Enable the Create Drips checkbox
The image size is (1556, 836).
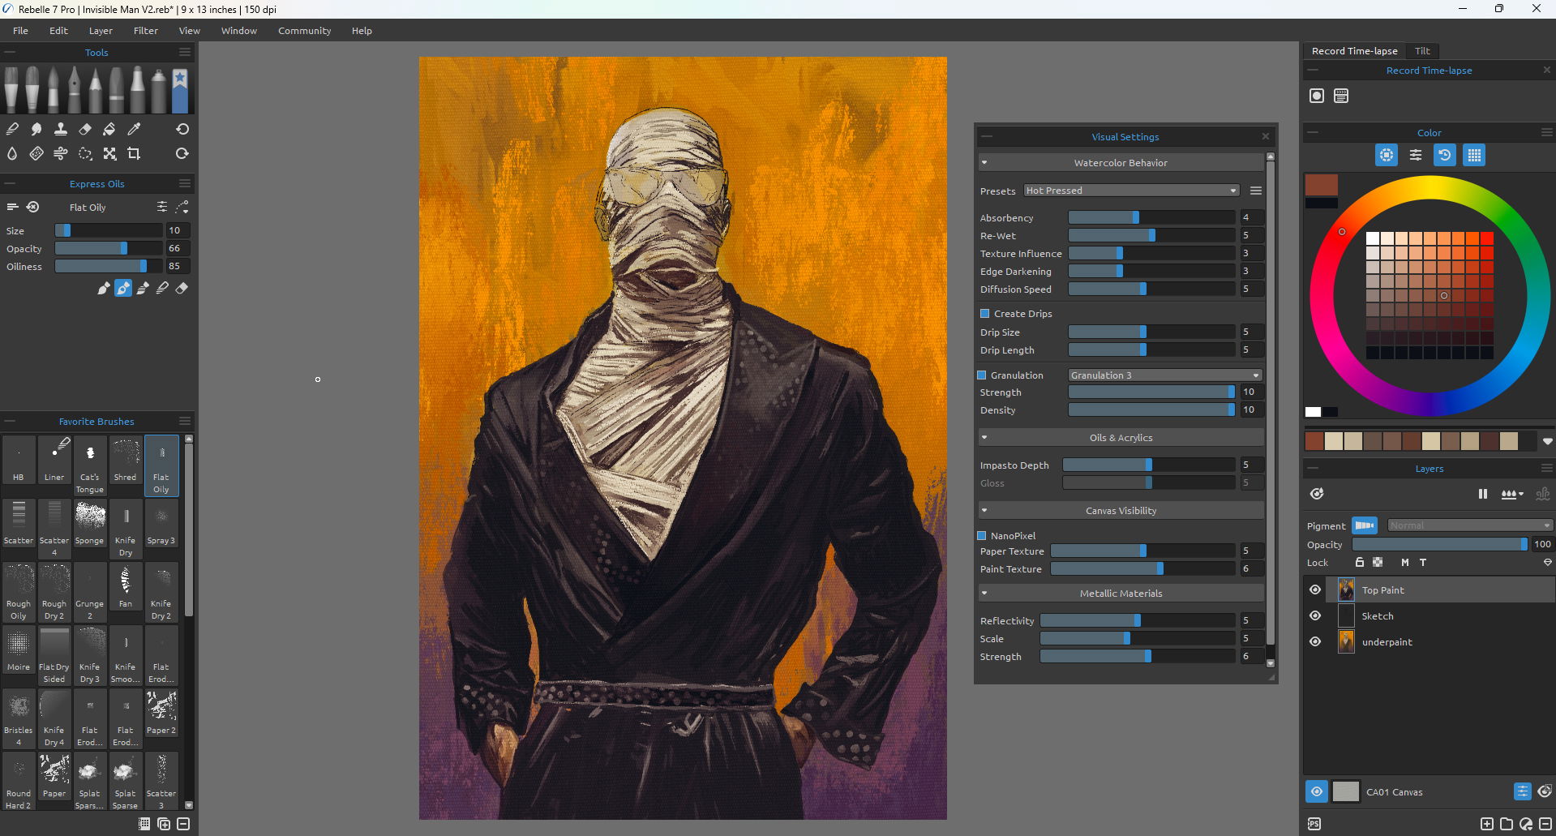(985, 314)
